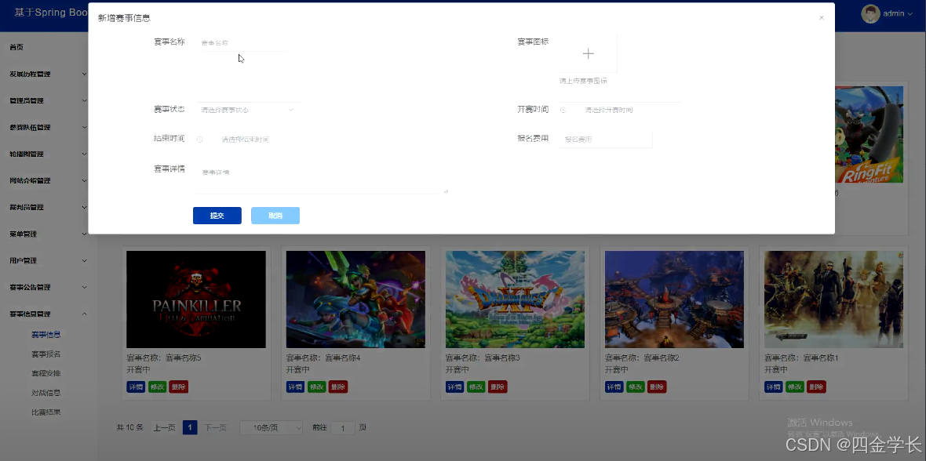Screen dimensions: 926x461
Task: Open the 赛事报名 submenu item
Action: pos(46,354)
